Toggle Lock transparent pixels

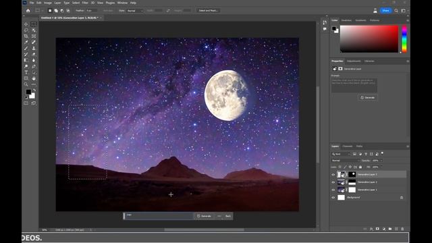[x=340, y=167]
